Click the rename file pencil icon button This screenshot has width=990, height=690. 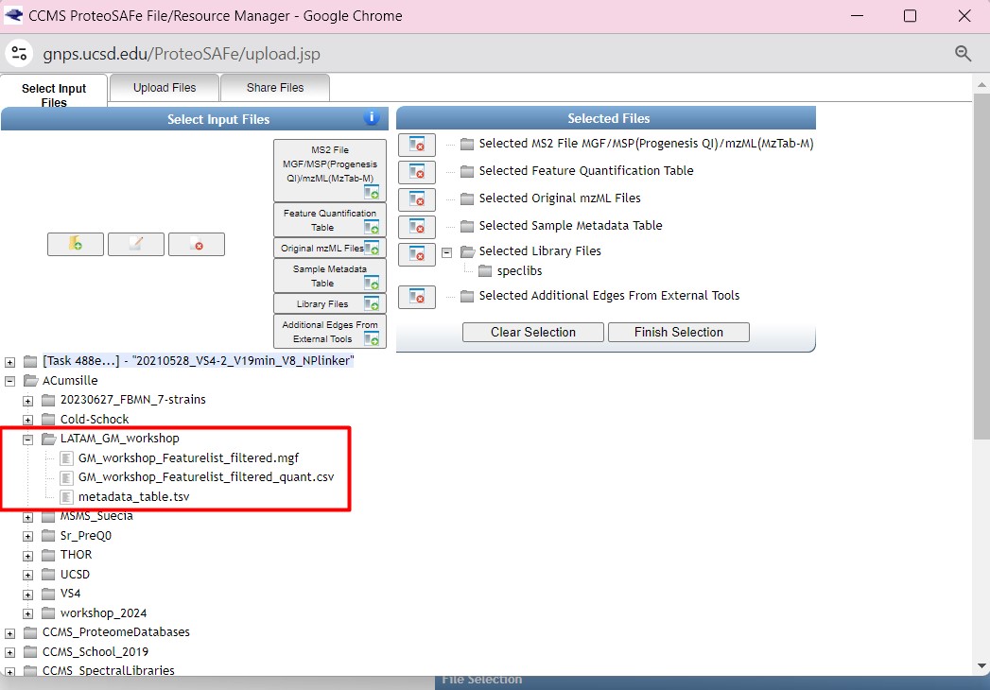(136, 244)
